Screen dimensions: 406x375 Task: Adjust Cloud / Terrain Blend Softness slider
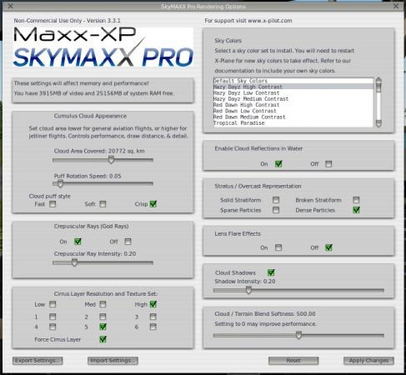(298, 336)
